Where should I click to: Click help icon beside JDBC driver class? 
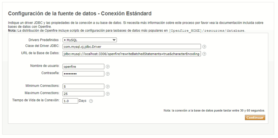pyautogui.click(x=204, y=47)
